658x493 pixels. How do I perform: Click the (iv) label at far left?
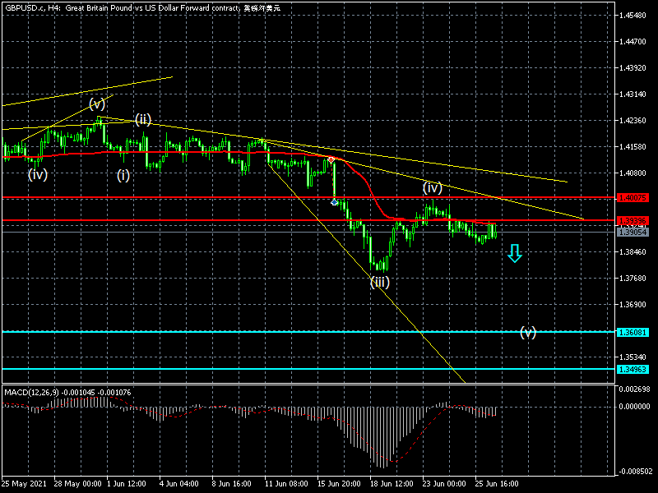pos(36,174)
